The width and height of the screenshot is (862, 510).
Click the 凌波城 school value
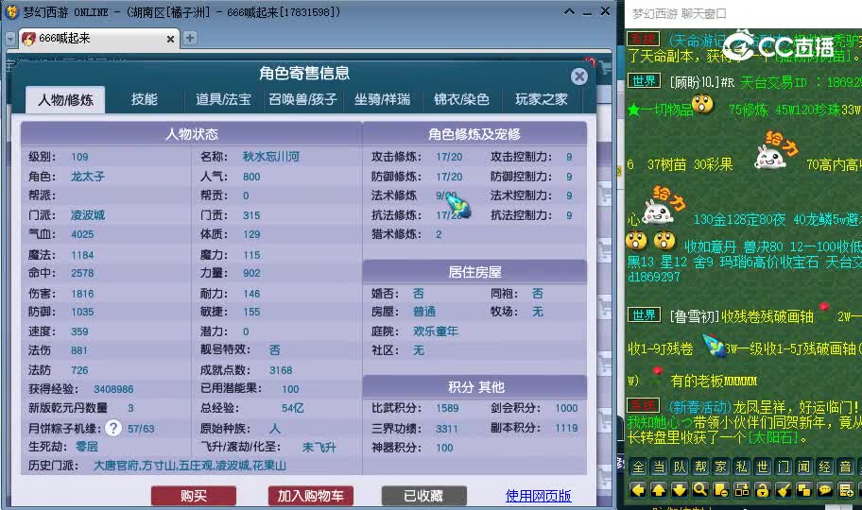pyautogui.click(x=87, y=215)
